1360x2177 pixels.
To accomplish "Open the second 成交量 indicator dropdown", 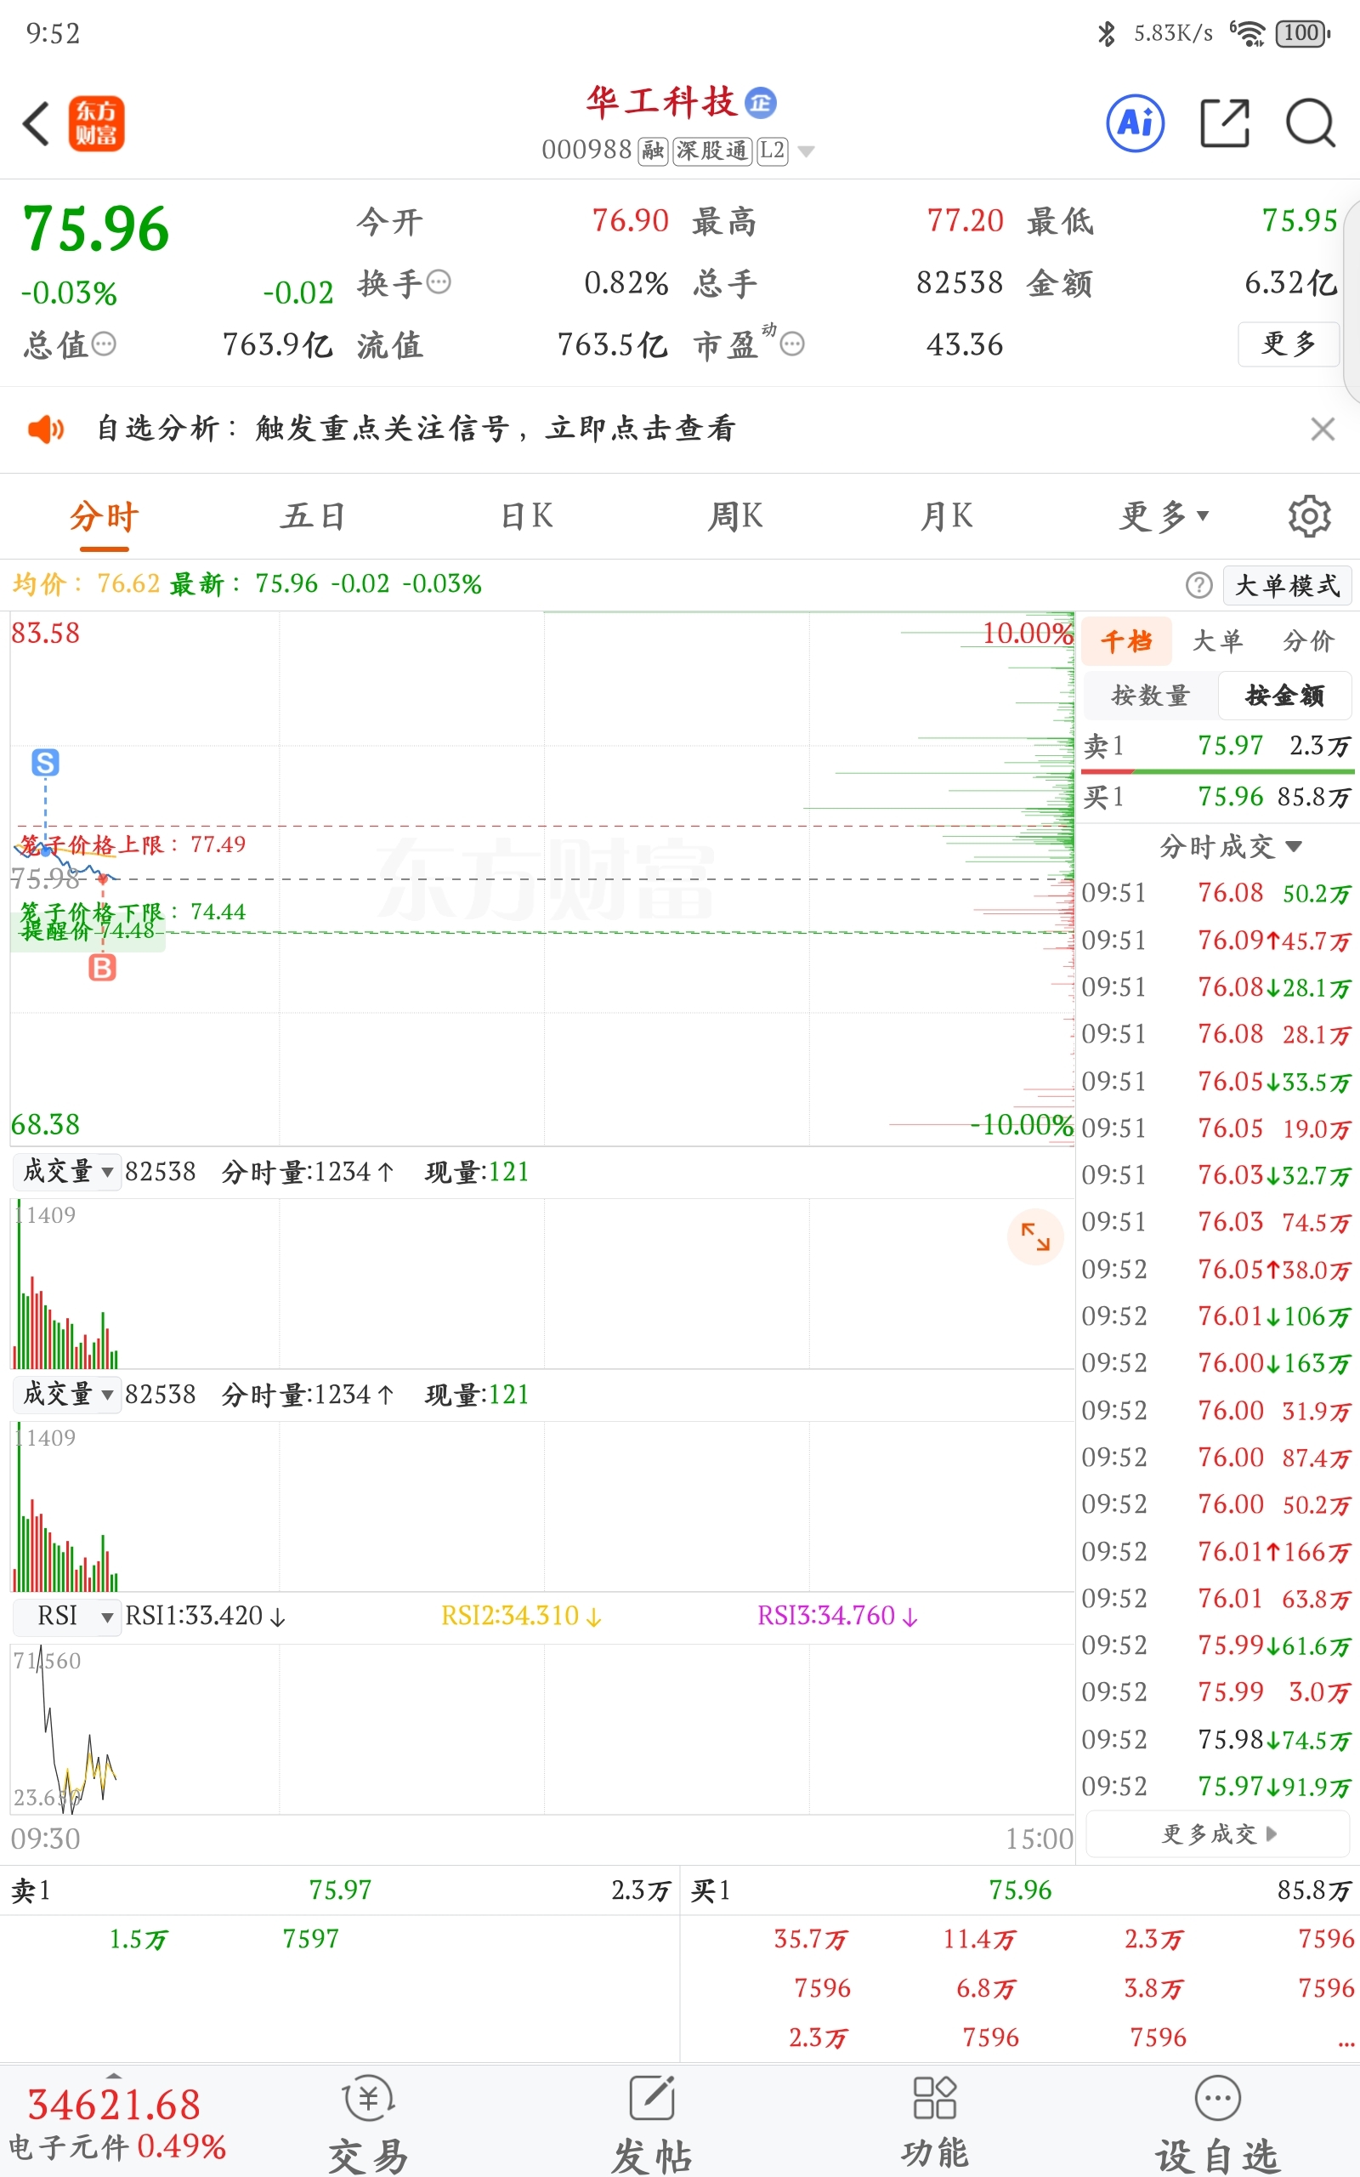I will tap(67, 1394).
